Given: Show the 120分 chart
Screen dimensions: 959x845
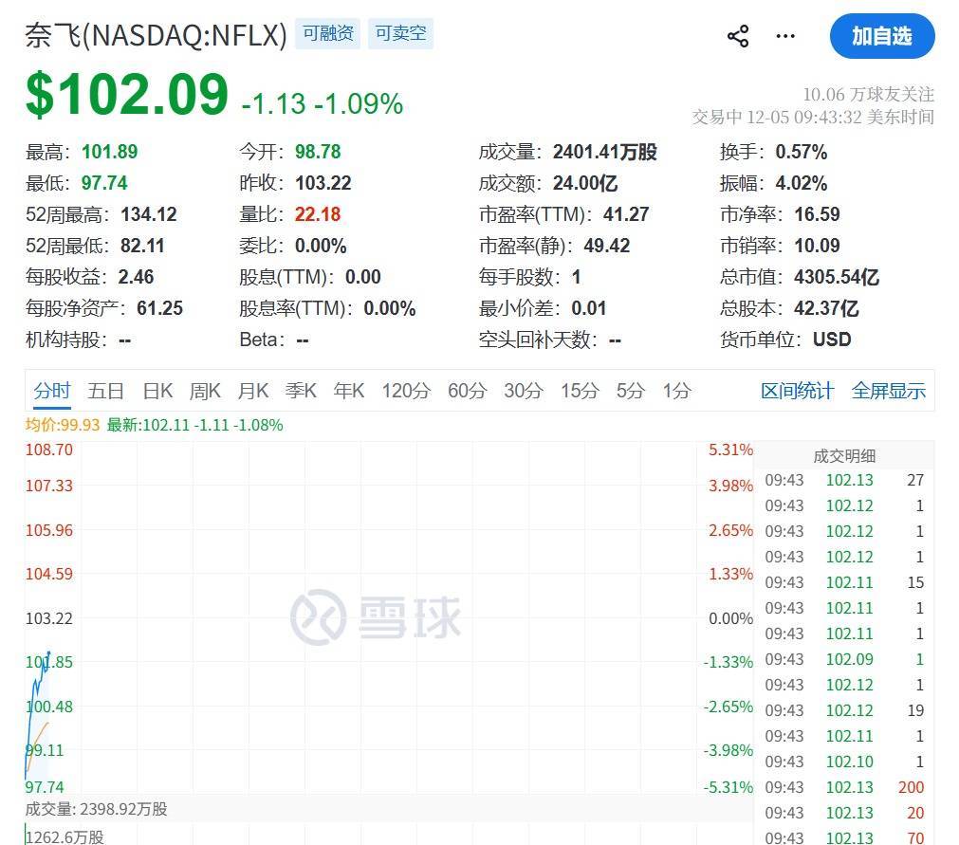Looking at the screenshot, I should pos(406,391).
